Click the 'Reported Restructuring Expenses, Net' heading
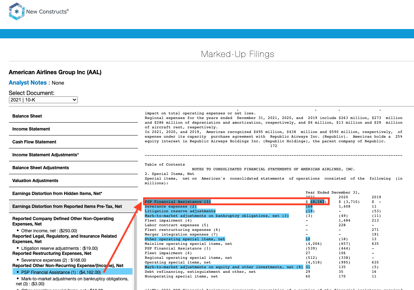The image size is (414, 290). 52,253
